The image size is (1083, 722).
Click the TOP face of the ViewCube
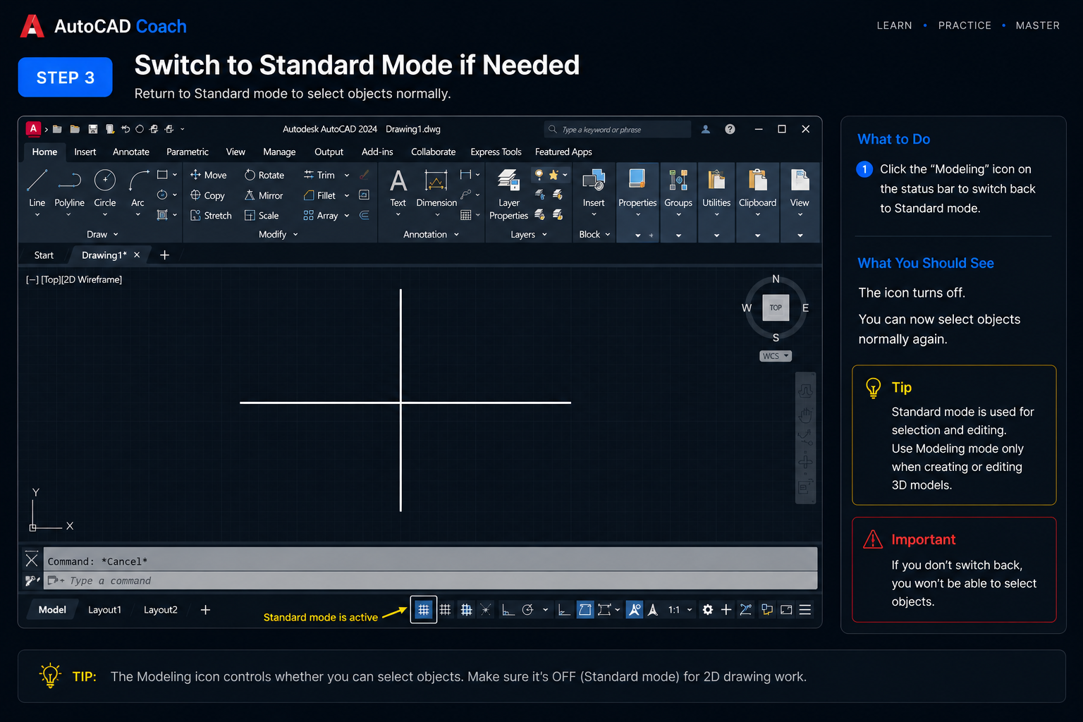(776, 307)
